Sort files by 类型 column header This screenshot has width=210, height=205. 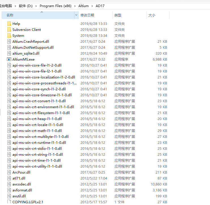130,15
